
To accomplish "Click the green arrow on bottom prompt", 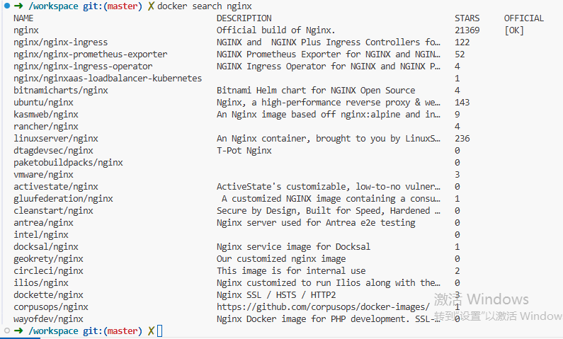I will click(x=18, y=331).
